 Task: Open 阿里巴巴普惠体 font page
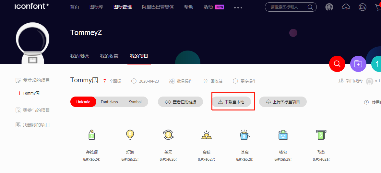(158, 7)
